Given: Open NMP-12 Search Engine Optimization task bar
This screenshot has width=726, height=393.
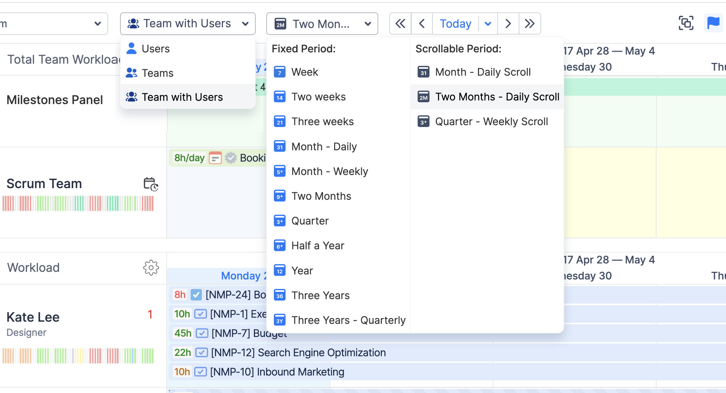Looking at the screenshot, I should click(298, 353).
